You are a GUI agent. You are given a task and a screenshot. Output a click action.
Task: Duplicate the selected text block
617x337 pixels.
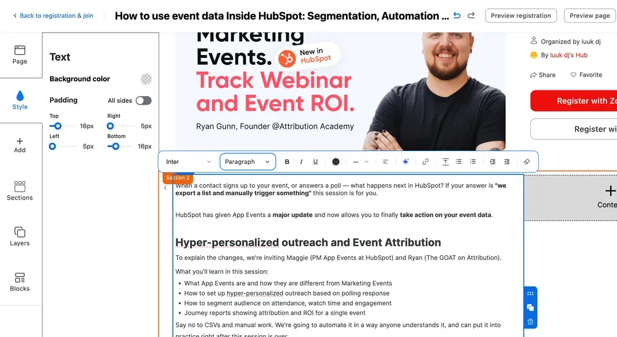point(531,307)
